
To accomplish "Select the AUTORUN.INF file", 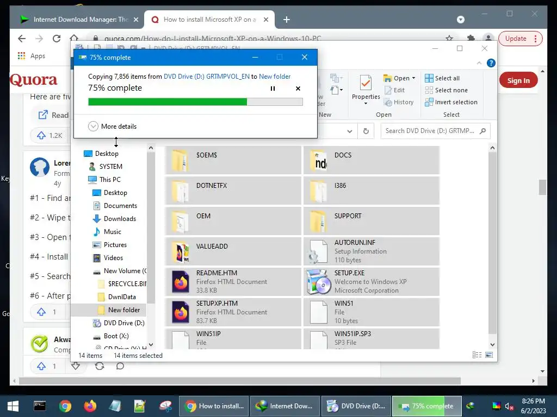I will point(372,251).
